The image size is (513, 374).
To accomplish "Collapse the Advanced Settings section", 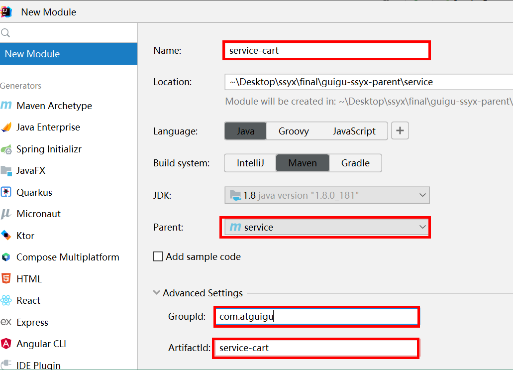I will (157, 293).
